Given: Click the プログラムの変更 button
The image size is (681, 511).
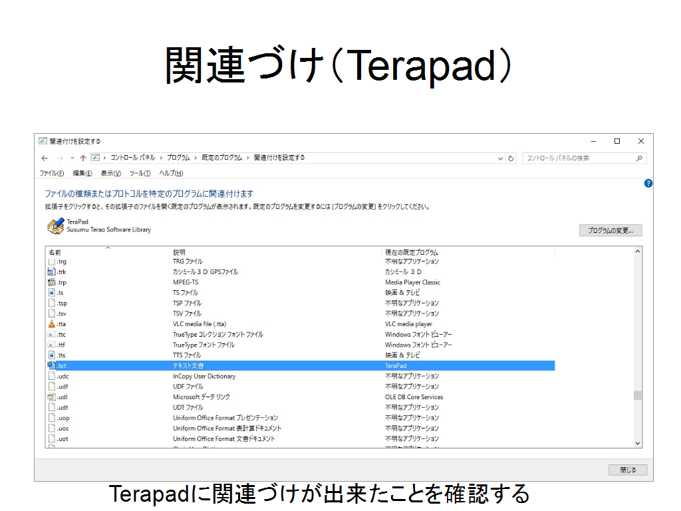Looking at the screenshot, I should point(611,231).
